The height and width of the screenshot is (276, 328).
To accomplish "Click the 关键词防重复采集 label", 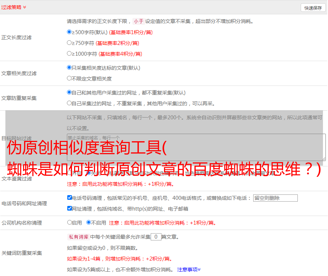I will tap(22, 253).
